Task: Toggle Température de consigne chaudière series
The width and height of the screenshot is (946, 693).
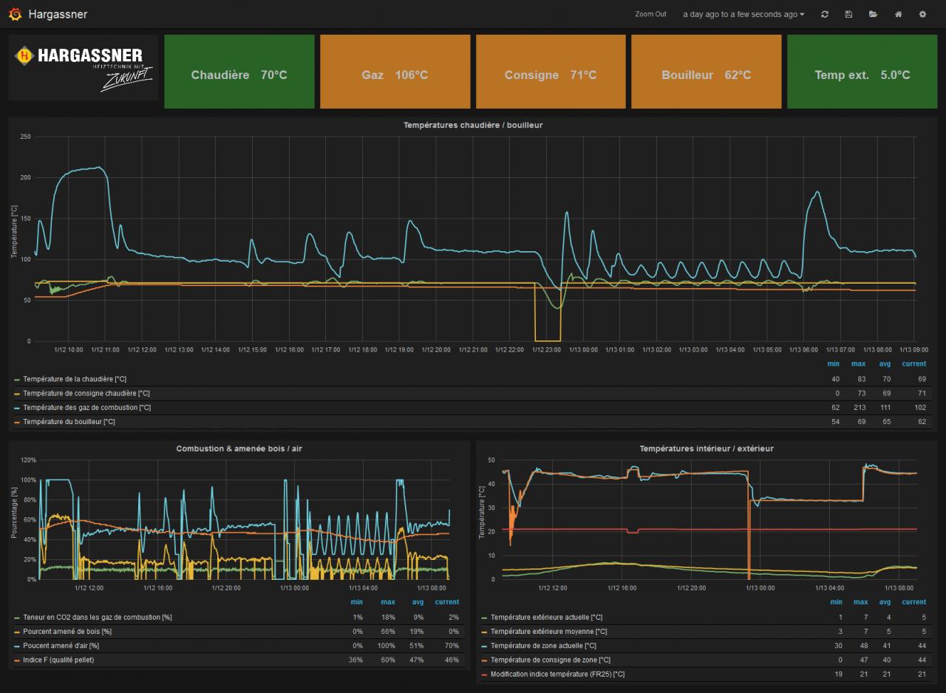Action: click(86, 393)
